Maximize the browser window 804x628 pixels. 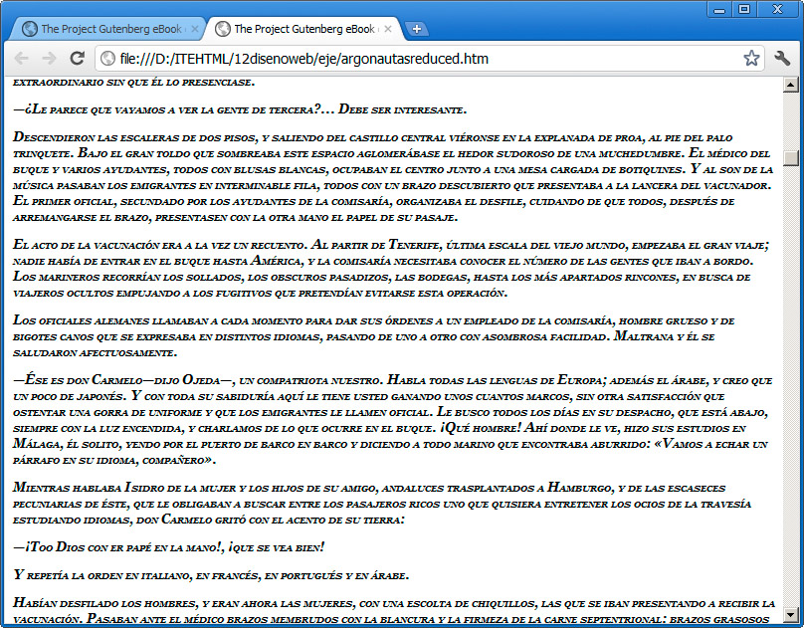[744, 9]
